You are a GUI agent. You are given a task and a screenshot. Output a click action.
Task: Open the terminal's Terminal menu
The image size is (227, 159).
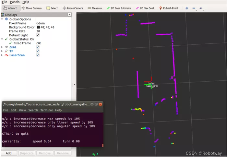click(46, 110)
